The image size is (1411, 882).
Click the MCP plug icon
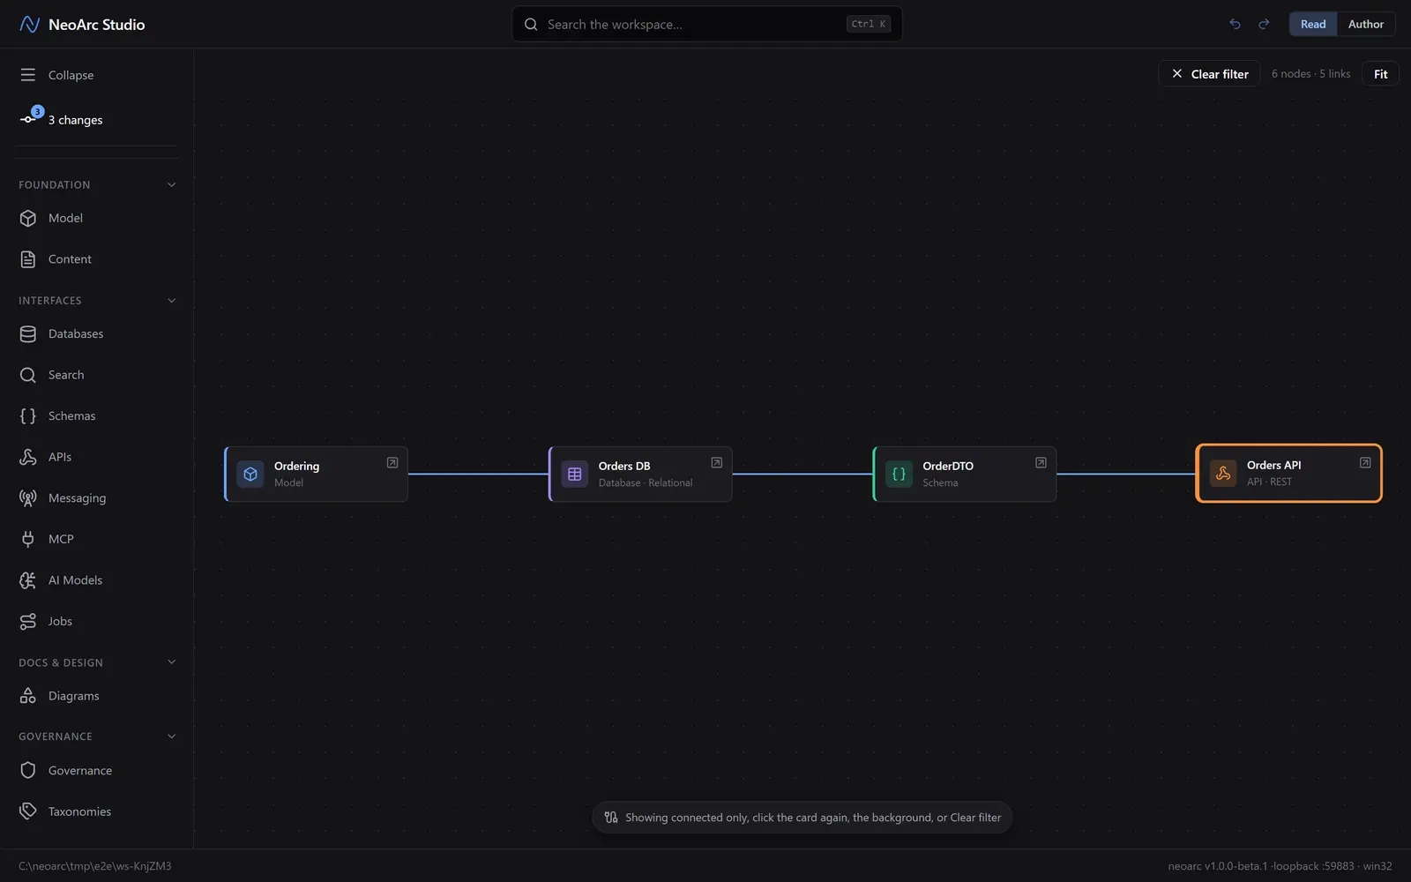[x=28, y=539]
